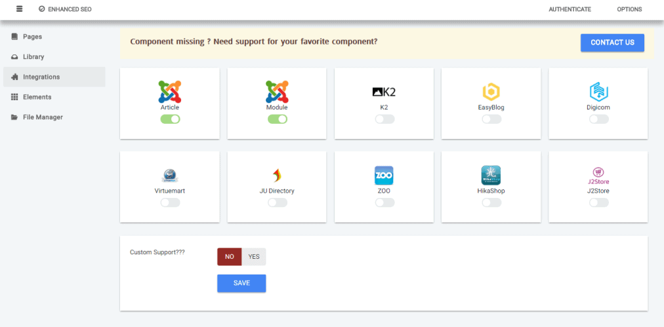The width and height of the screenshot is (664, 327).
Task: Click the Digicom logo icon
Action: 598,92
